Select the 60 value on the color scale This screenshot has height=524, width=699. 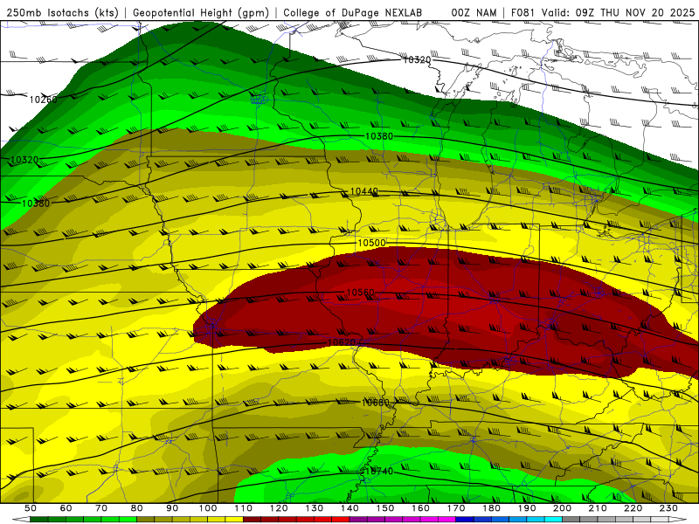click(x=66, y=508)
